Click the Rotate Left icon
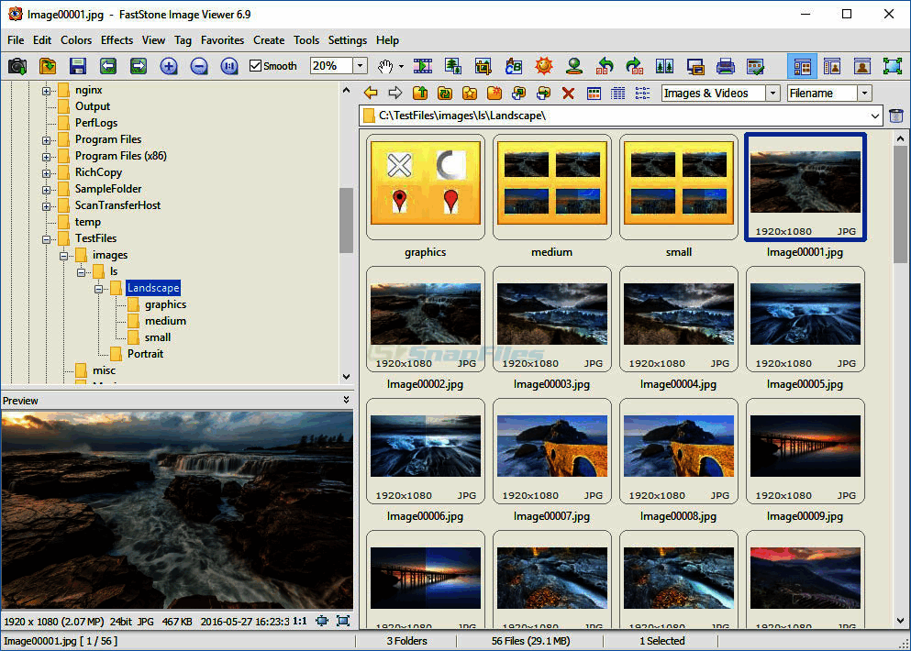The width and height of the screenshot is (911, 651). click(x=605, y=66)
